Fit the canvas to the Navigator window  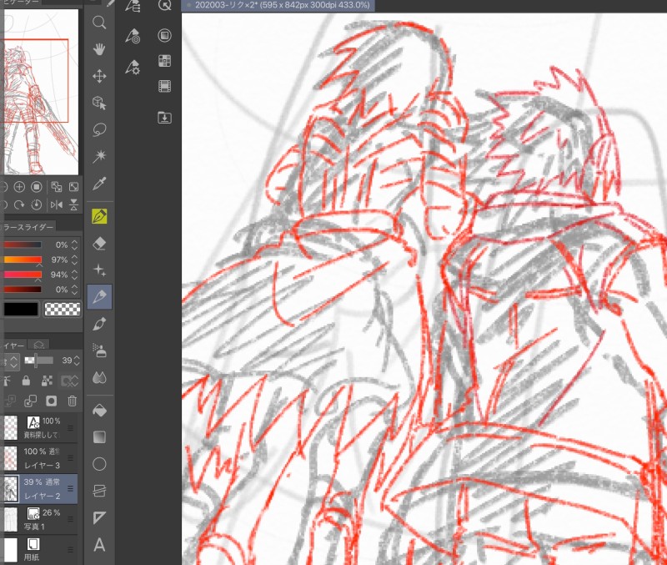pos(56,187)
